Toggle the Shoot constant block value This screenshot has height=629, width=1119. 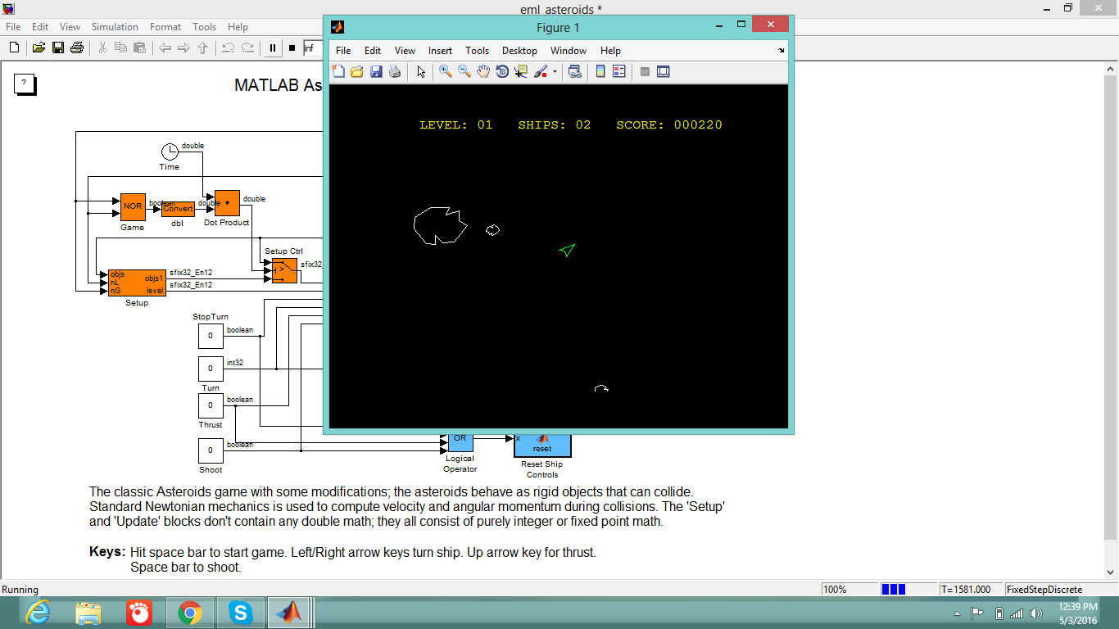(210, 450)
